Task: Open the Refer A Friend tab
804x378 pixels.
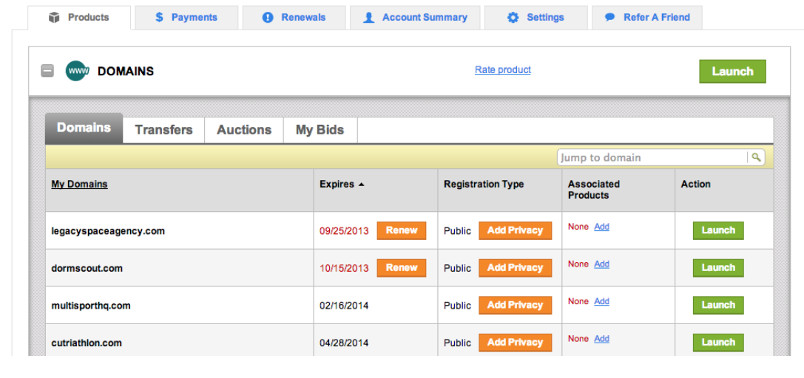Action: [x=647, y=18]
